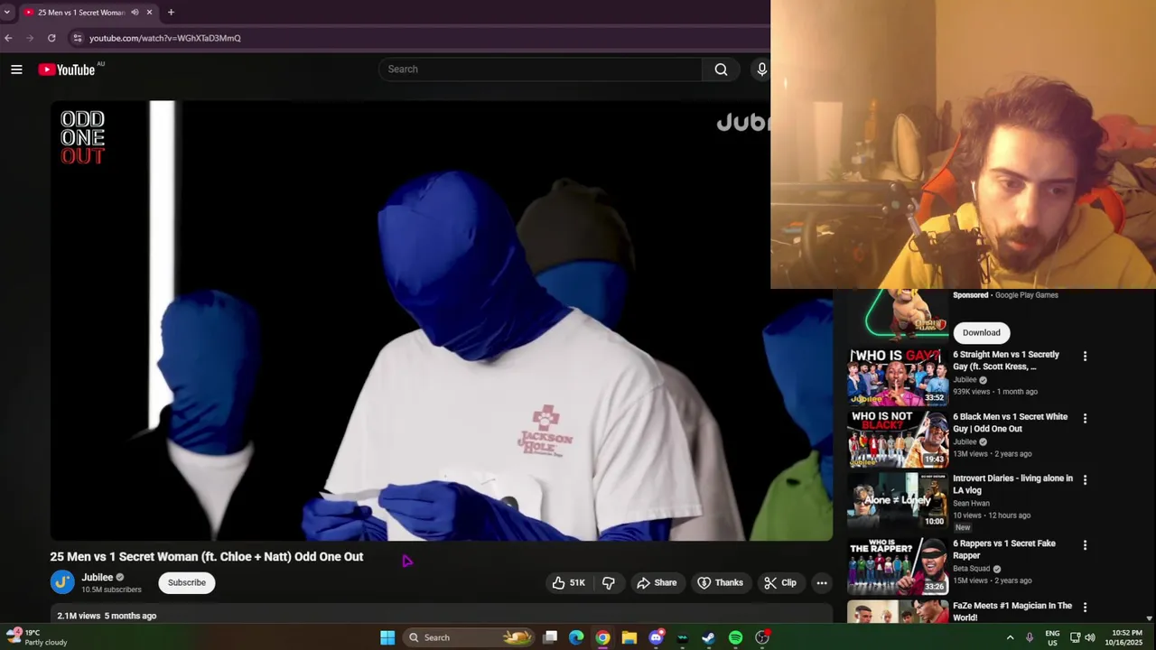Image resolution: width=1156 pixels, height=650 pixels.
Task: Create a clip with the Clip button
Action: [779, 583]
